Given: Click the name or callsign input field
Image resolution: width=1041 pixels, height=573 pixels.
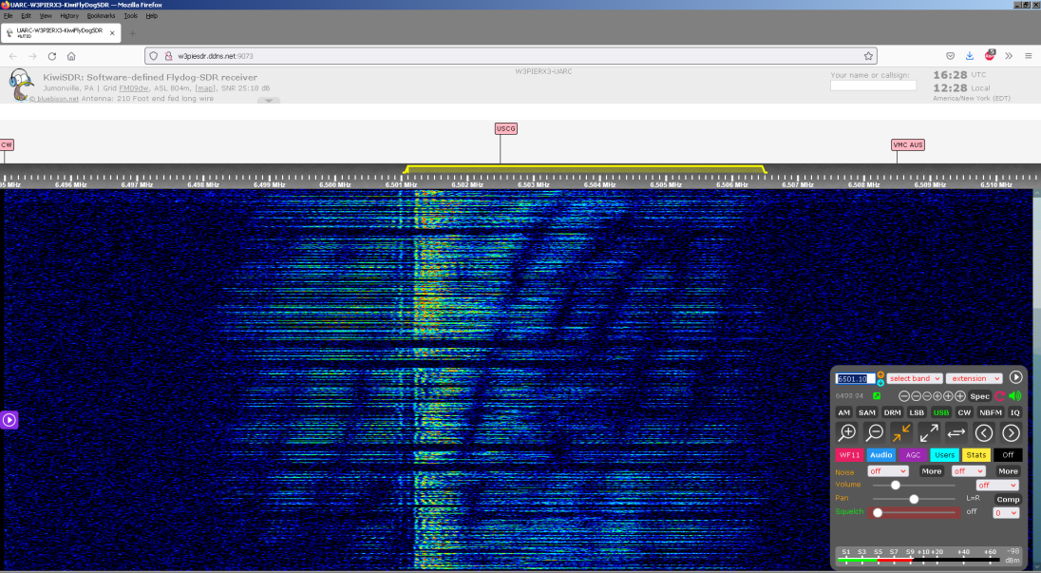Looking at the screenshot, I should pyautogui.click(x=873, y=86).
